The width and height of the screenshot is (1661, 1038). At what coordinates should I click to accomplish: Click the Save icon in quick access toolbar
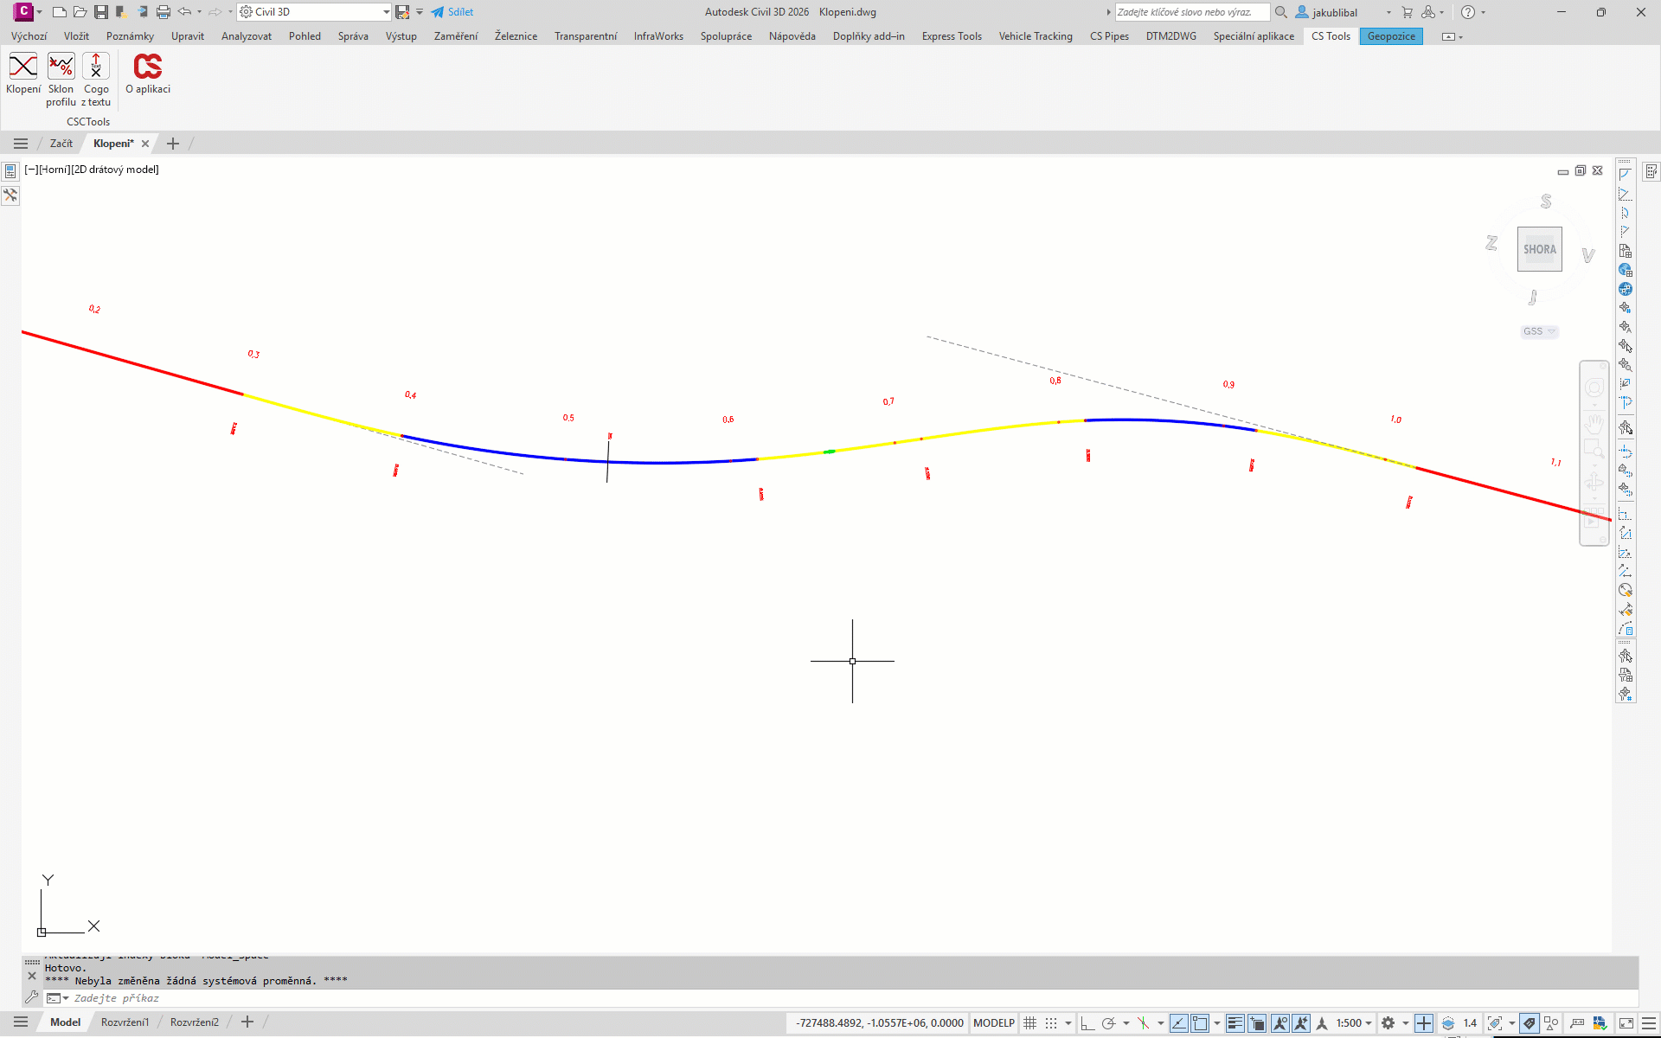[101, 12]
